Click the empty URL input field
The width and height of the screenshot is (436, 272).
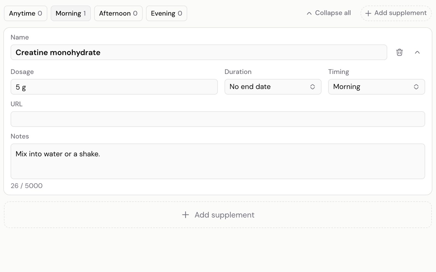218,119
